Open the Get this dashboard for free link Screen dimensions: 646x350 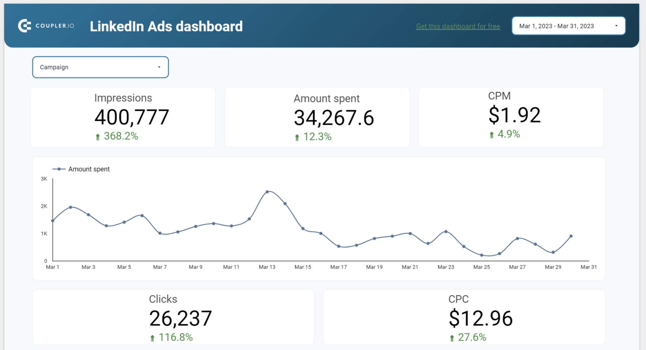click(457, 26)
